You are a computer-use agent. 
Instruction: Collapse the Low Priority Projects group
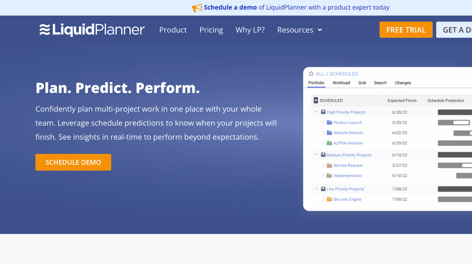tap(317, 189)
